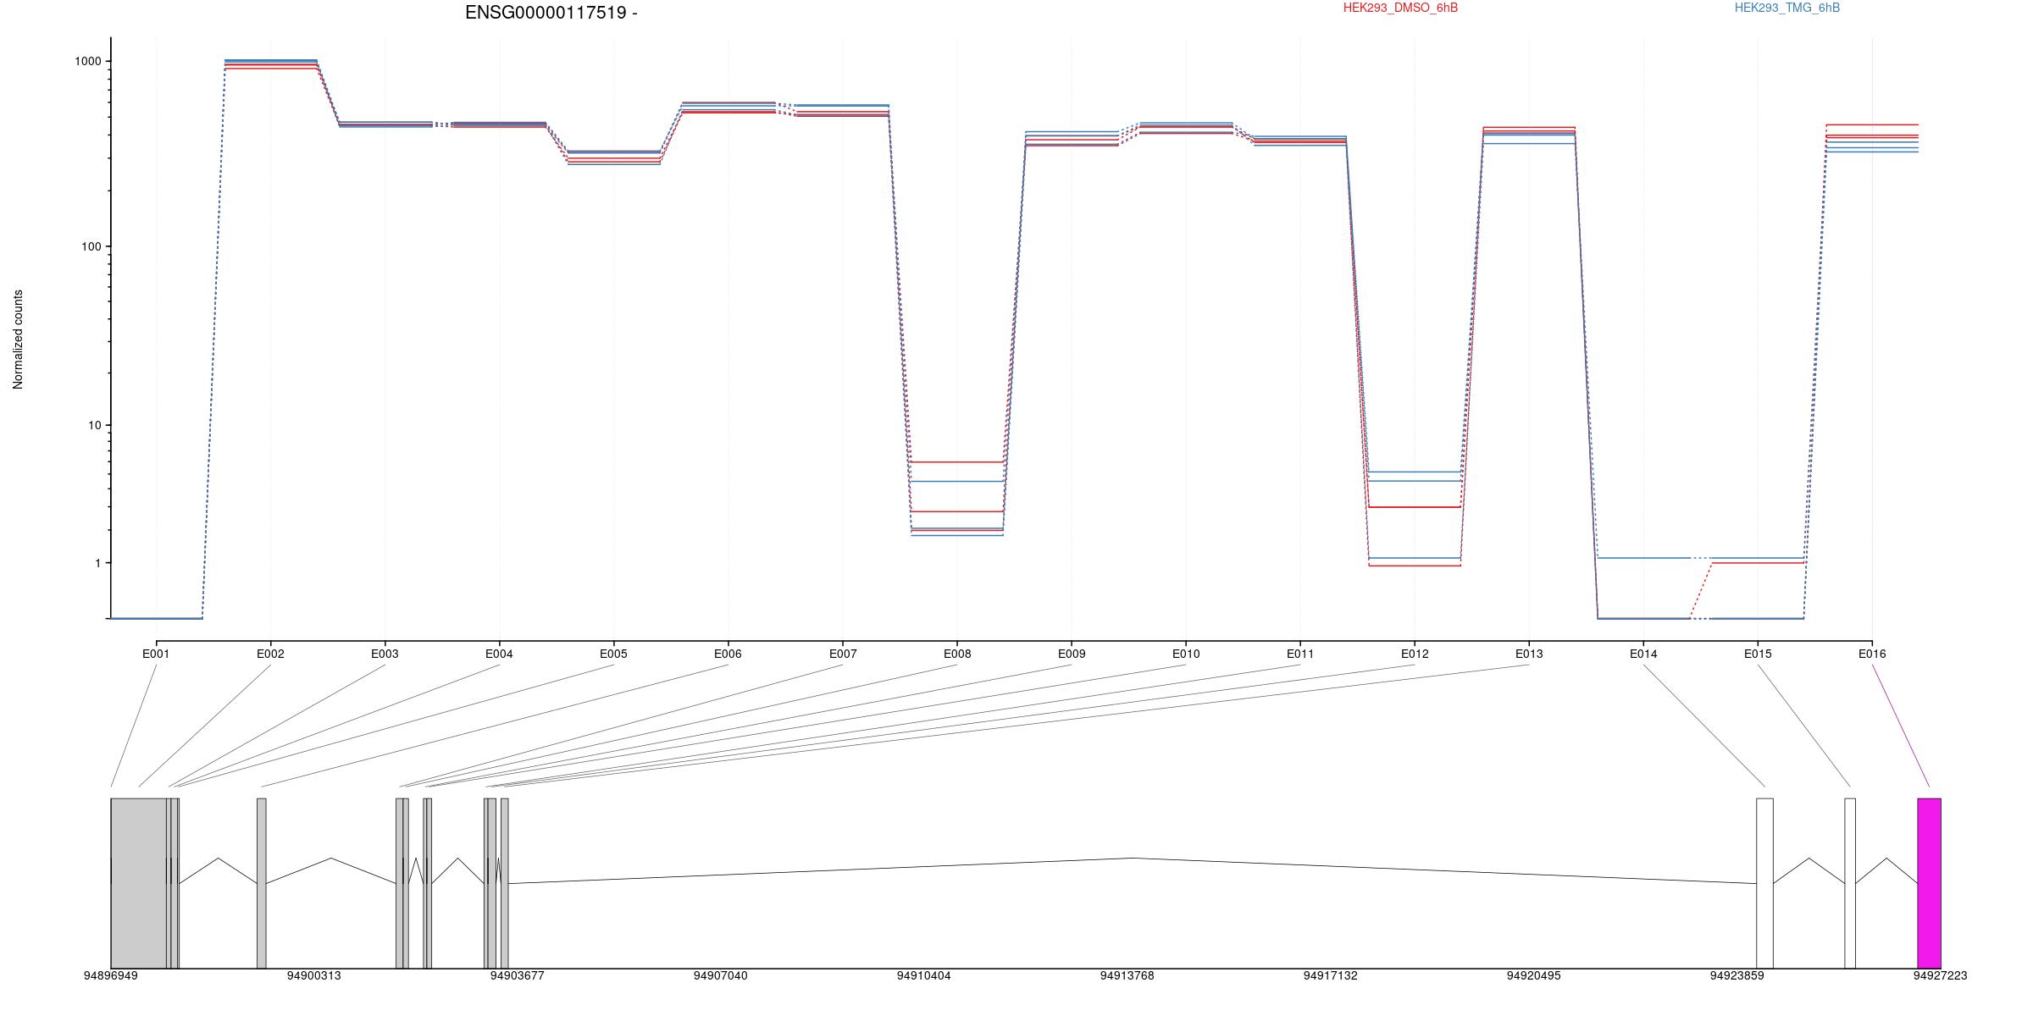The width and height of the screenshot is (2033, 1016).
Task: Select exon label E002
Action: click(270, 654)
